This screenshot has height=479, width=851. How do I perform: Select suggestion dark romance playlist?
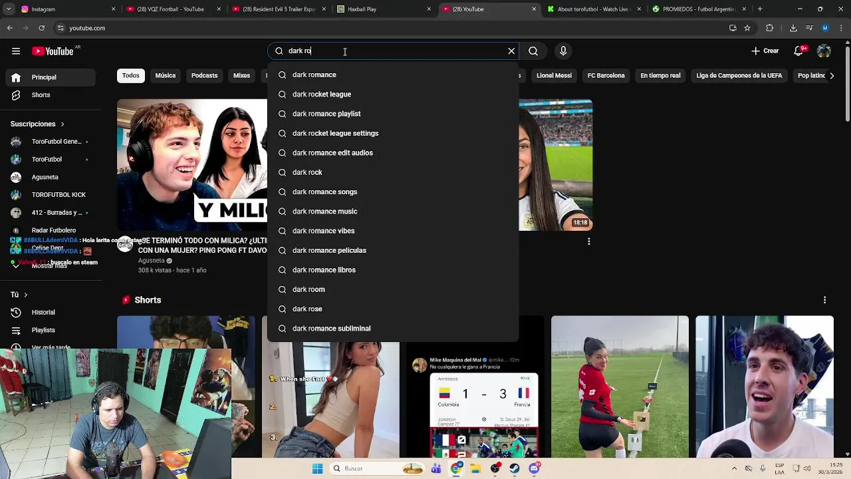[393, 114]
